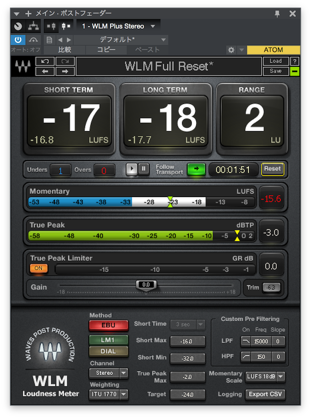Viewport: 311px width, 418px height.
Task: Click the Waves redo arrow
Action: (65, 61)
